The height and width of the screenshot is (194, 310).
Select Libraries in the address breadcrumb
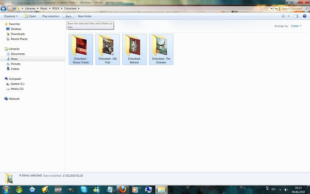click(x=30, y=9)
